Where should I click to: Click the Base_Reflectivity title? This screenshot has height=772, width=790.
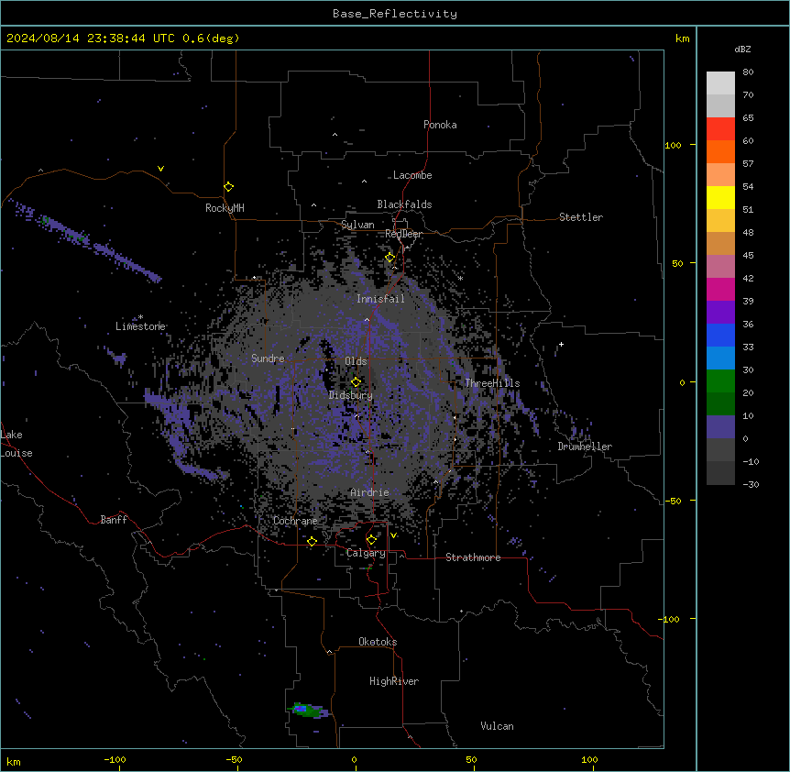pos(395,14)
